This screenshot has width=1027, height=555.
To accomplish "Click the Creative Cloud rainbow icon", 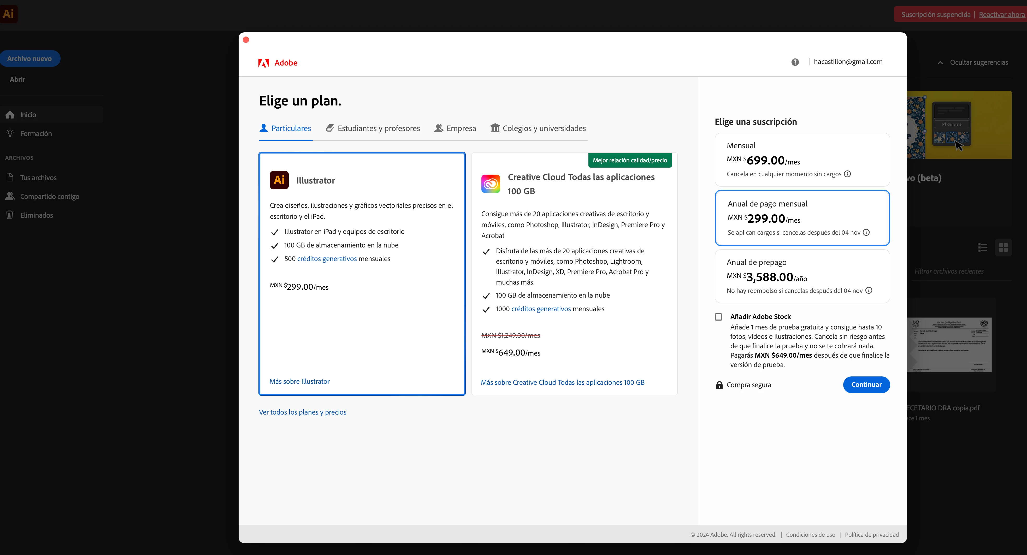I will [x=490, y=184].
